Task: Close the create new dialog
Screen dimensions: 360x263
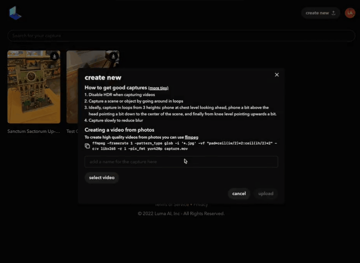Action: 277,75
